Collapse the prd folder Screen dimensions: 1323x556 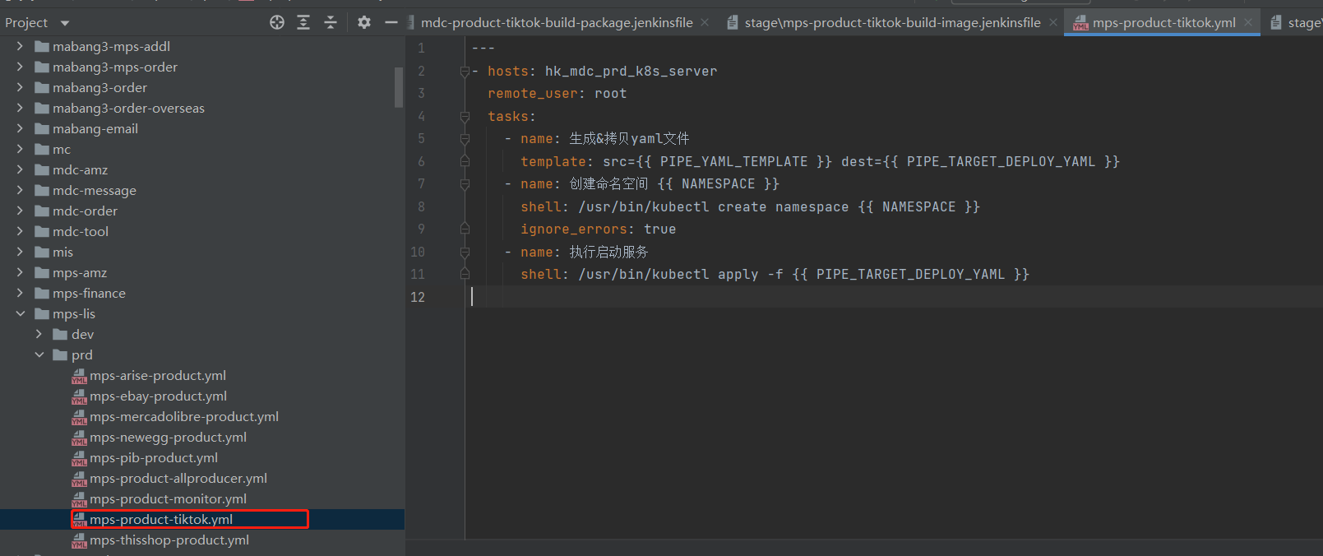point(39,354)
